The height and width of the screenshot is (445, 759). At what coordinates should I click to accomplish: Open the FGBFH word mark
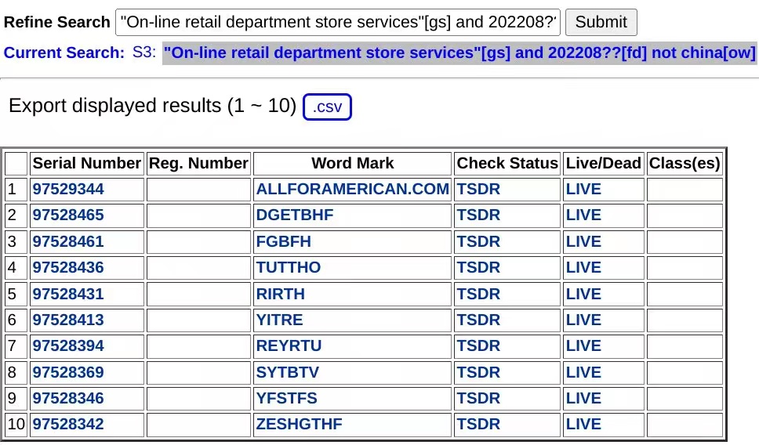283,241
